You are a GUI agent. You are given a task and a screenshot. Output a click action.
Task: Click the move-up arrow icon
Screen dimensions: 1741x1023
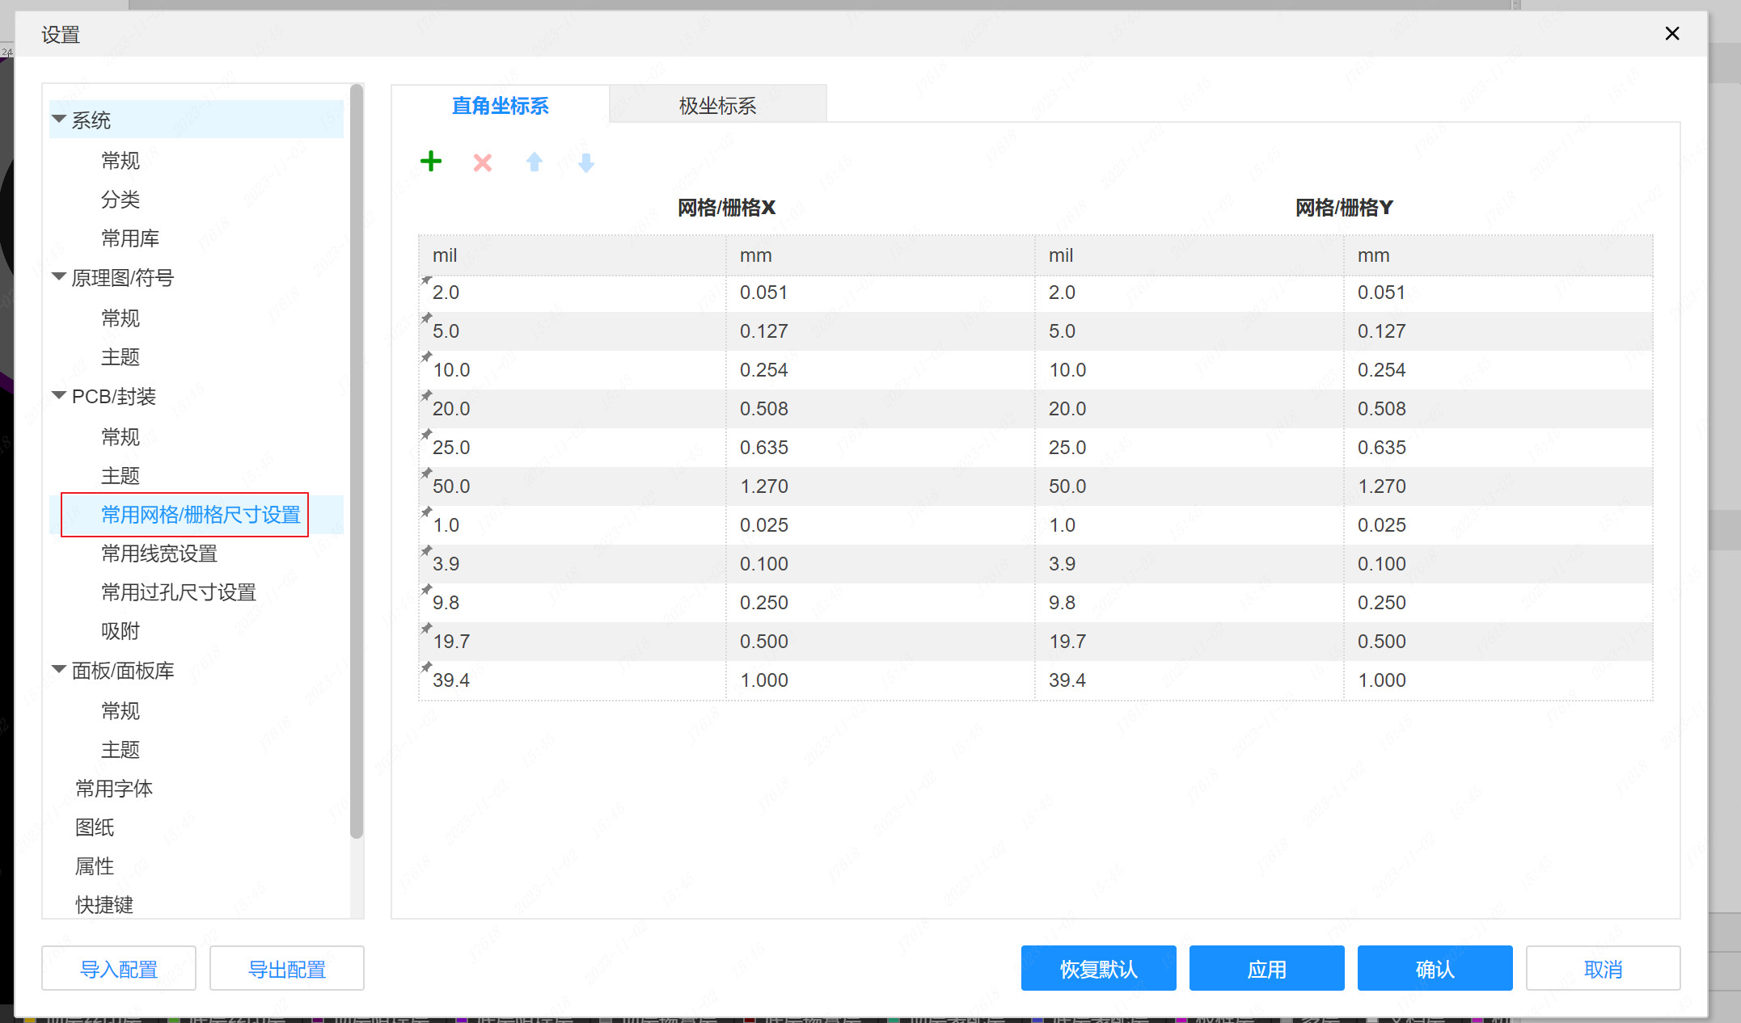(x=535, y=162)
